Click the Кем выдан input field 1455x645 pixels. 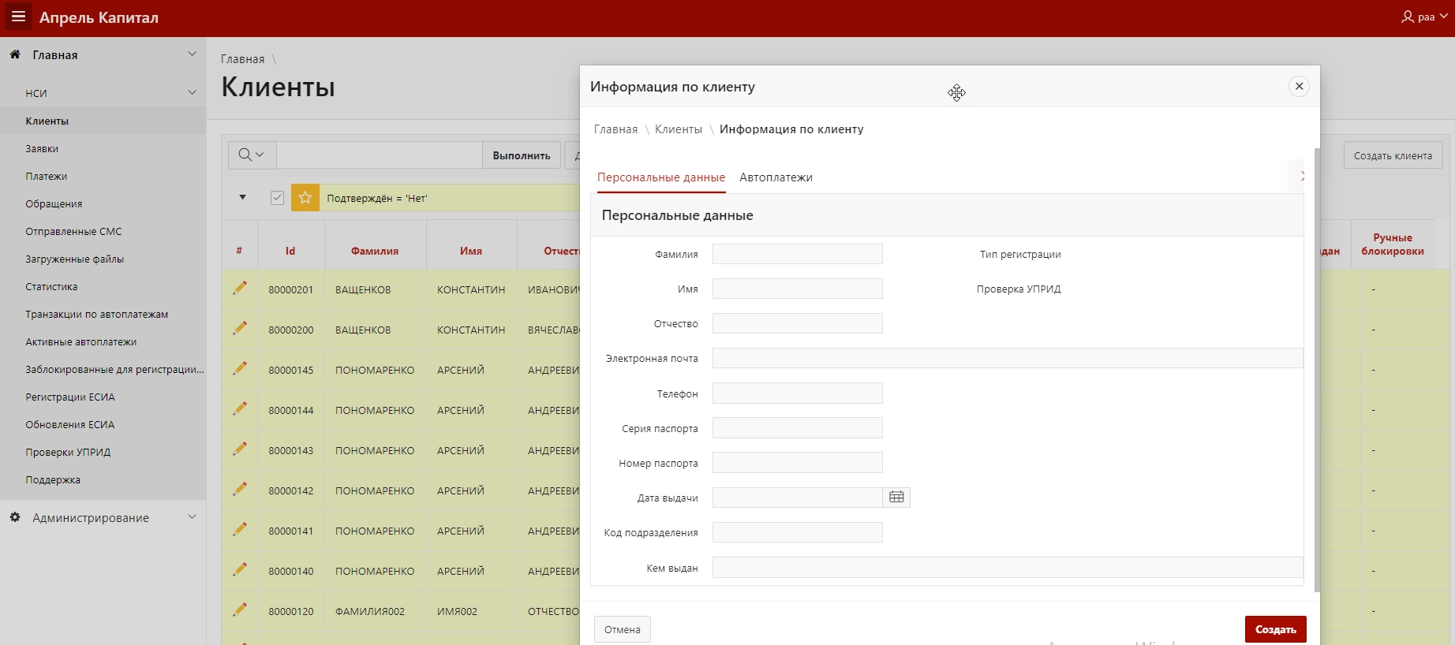coord(1008,567)
